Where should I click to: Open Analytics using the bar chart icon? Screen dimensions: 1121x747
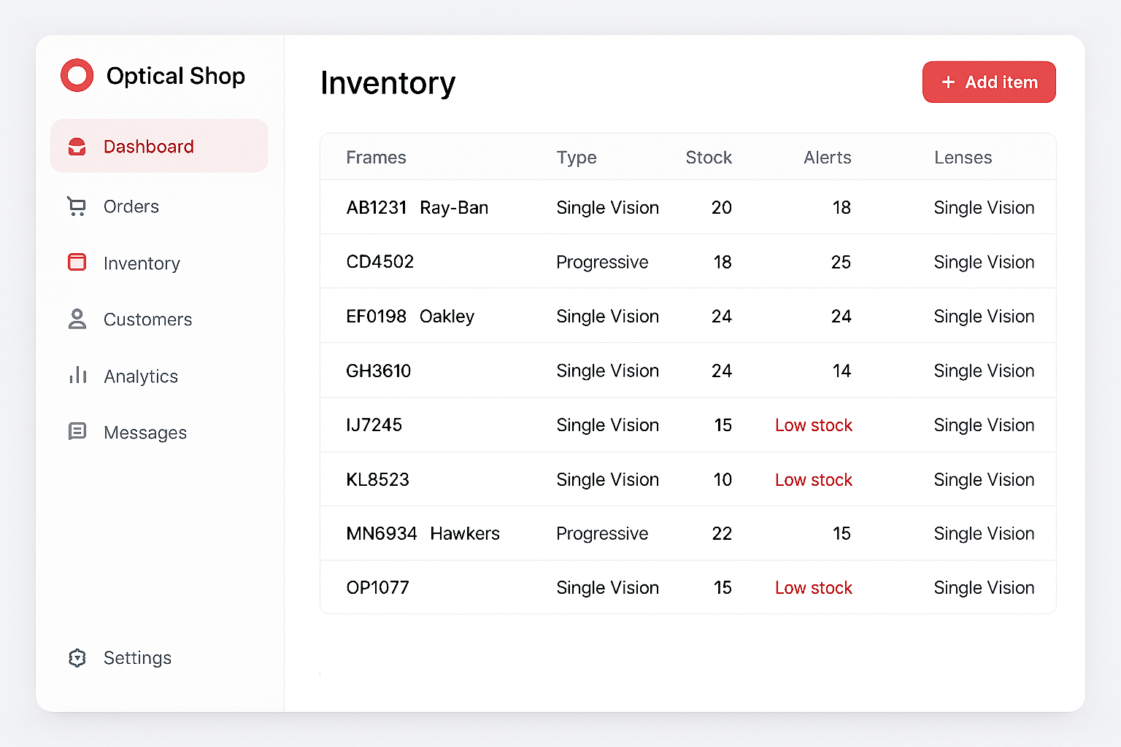pos(77,376)
